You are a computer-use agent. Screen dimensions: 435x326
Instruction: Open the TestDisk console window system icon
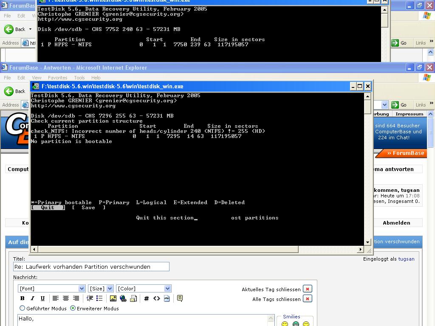click(36, 86)
